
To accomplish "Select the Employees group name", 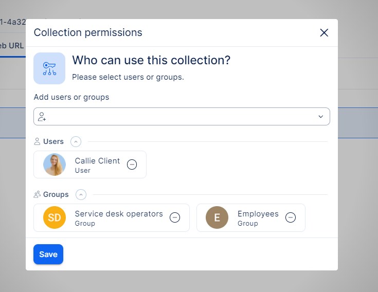I will (x=258, y=214).
